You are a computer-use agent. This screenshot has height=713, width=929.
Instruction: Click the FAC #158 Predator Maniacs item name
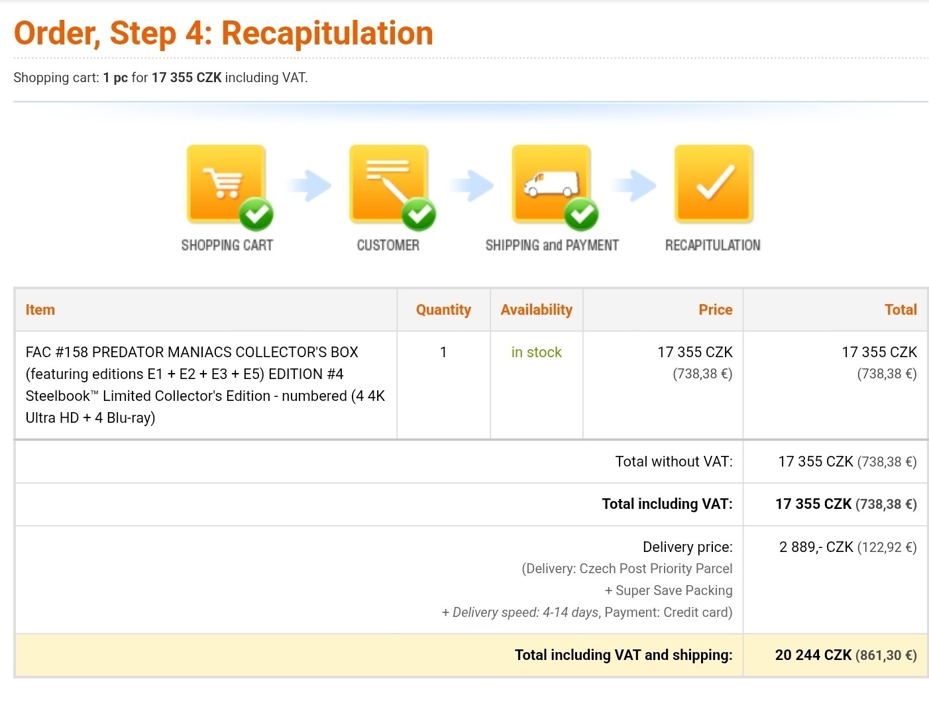205,385
